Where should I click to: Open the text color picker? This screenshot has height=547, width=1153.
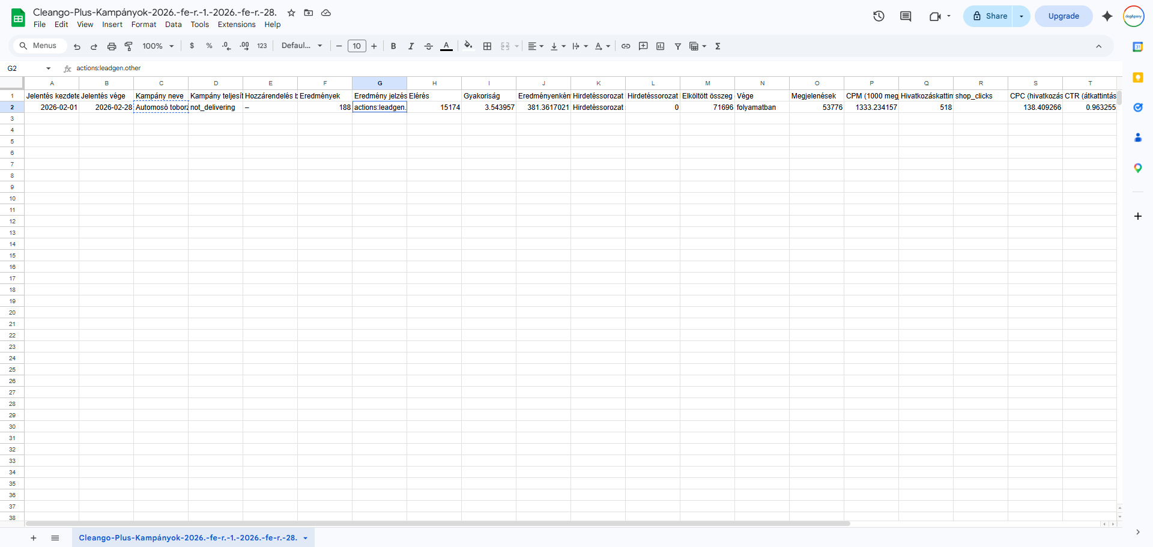446,46
